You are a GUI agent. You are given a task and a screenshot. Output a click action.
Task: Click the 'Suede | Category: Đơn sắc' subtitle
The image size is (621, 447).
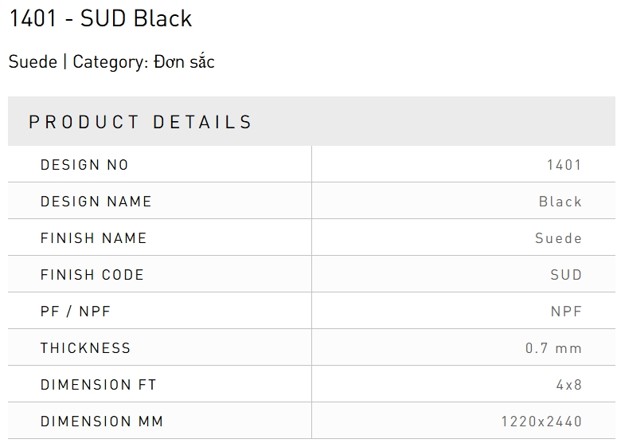[x=111, y=62]
